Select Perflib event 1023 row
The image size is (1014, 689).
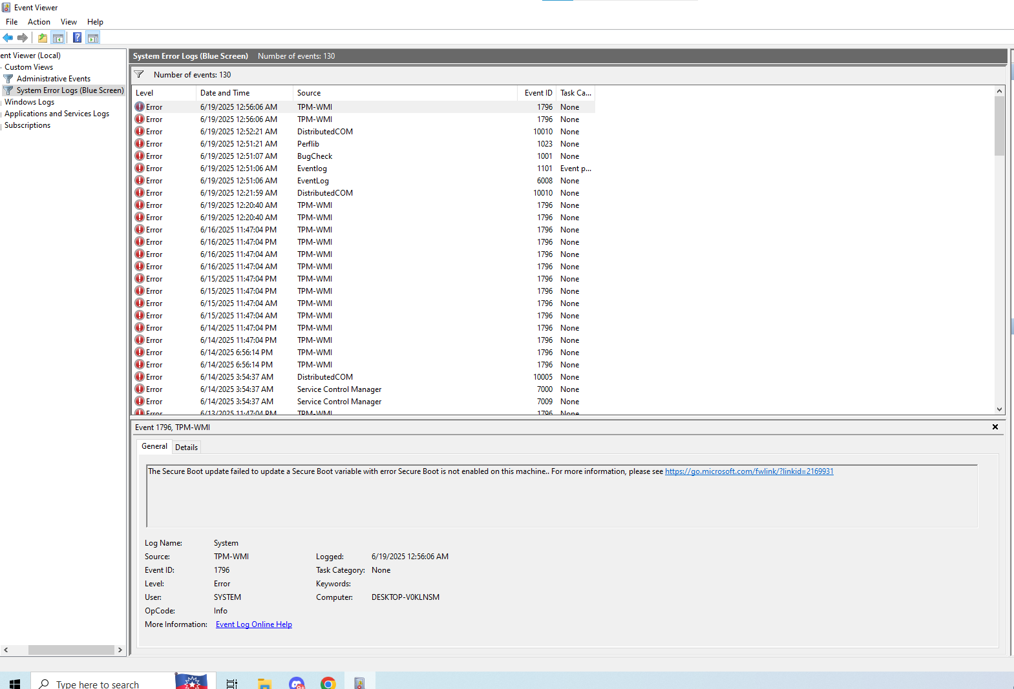[x=363, y=143]
